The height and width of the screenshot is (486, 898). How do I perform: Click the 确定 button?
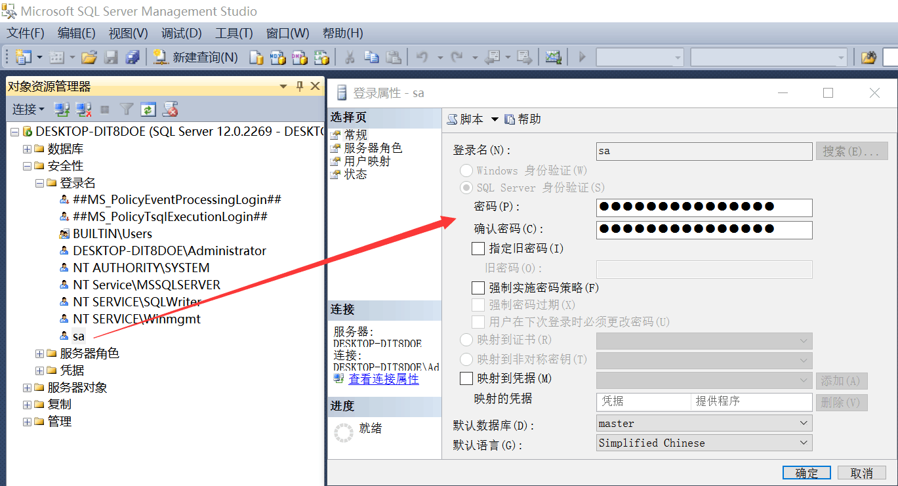(807, 473)
